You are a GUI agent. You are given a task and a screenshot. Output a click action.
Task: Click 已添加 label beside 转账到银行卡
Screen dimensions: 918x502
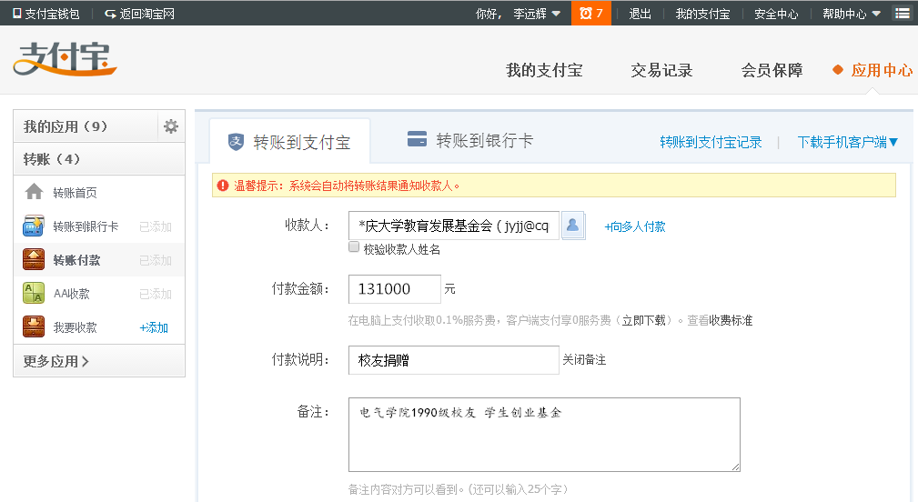pos(156,226)
